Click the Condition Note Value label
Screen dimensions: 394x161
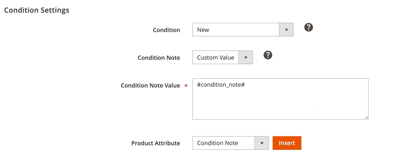point(150,86)
